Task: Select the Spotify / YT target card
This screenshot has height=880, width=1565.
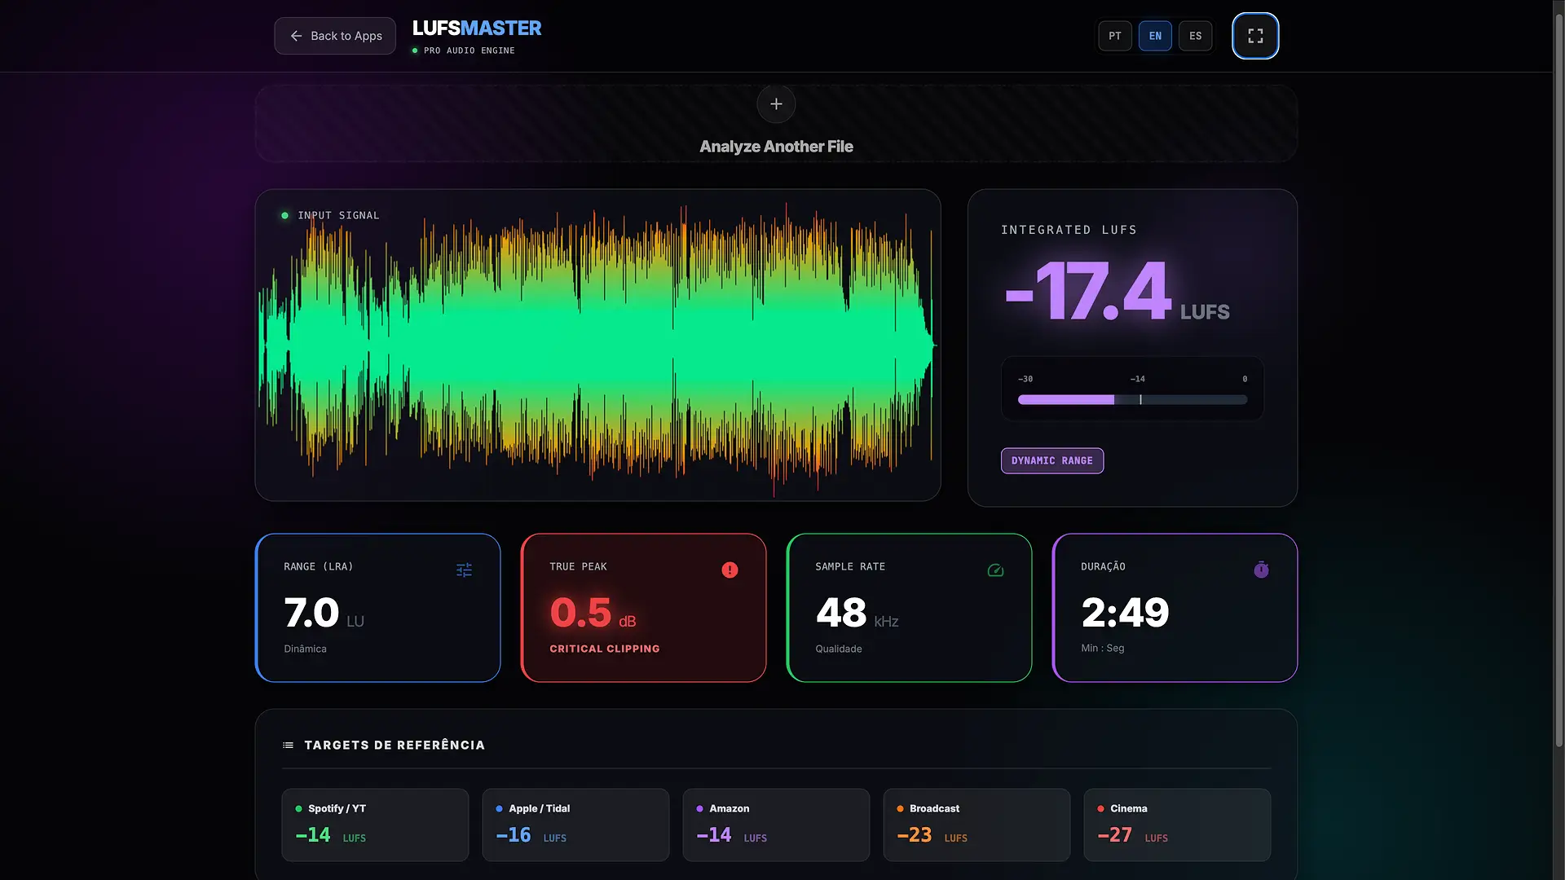Action: pos(375,825)
